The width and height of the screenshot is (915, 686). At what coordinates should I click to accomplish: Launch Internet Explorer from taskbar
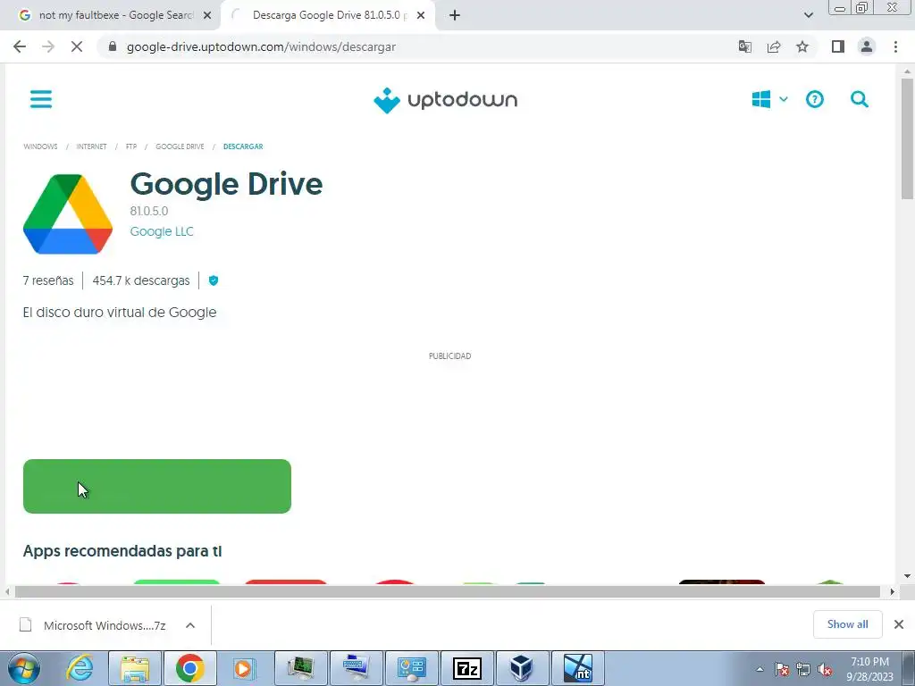(80, 668)
